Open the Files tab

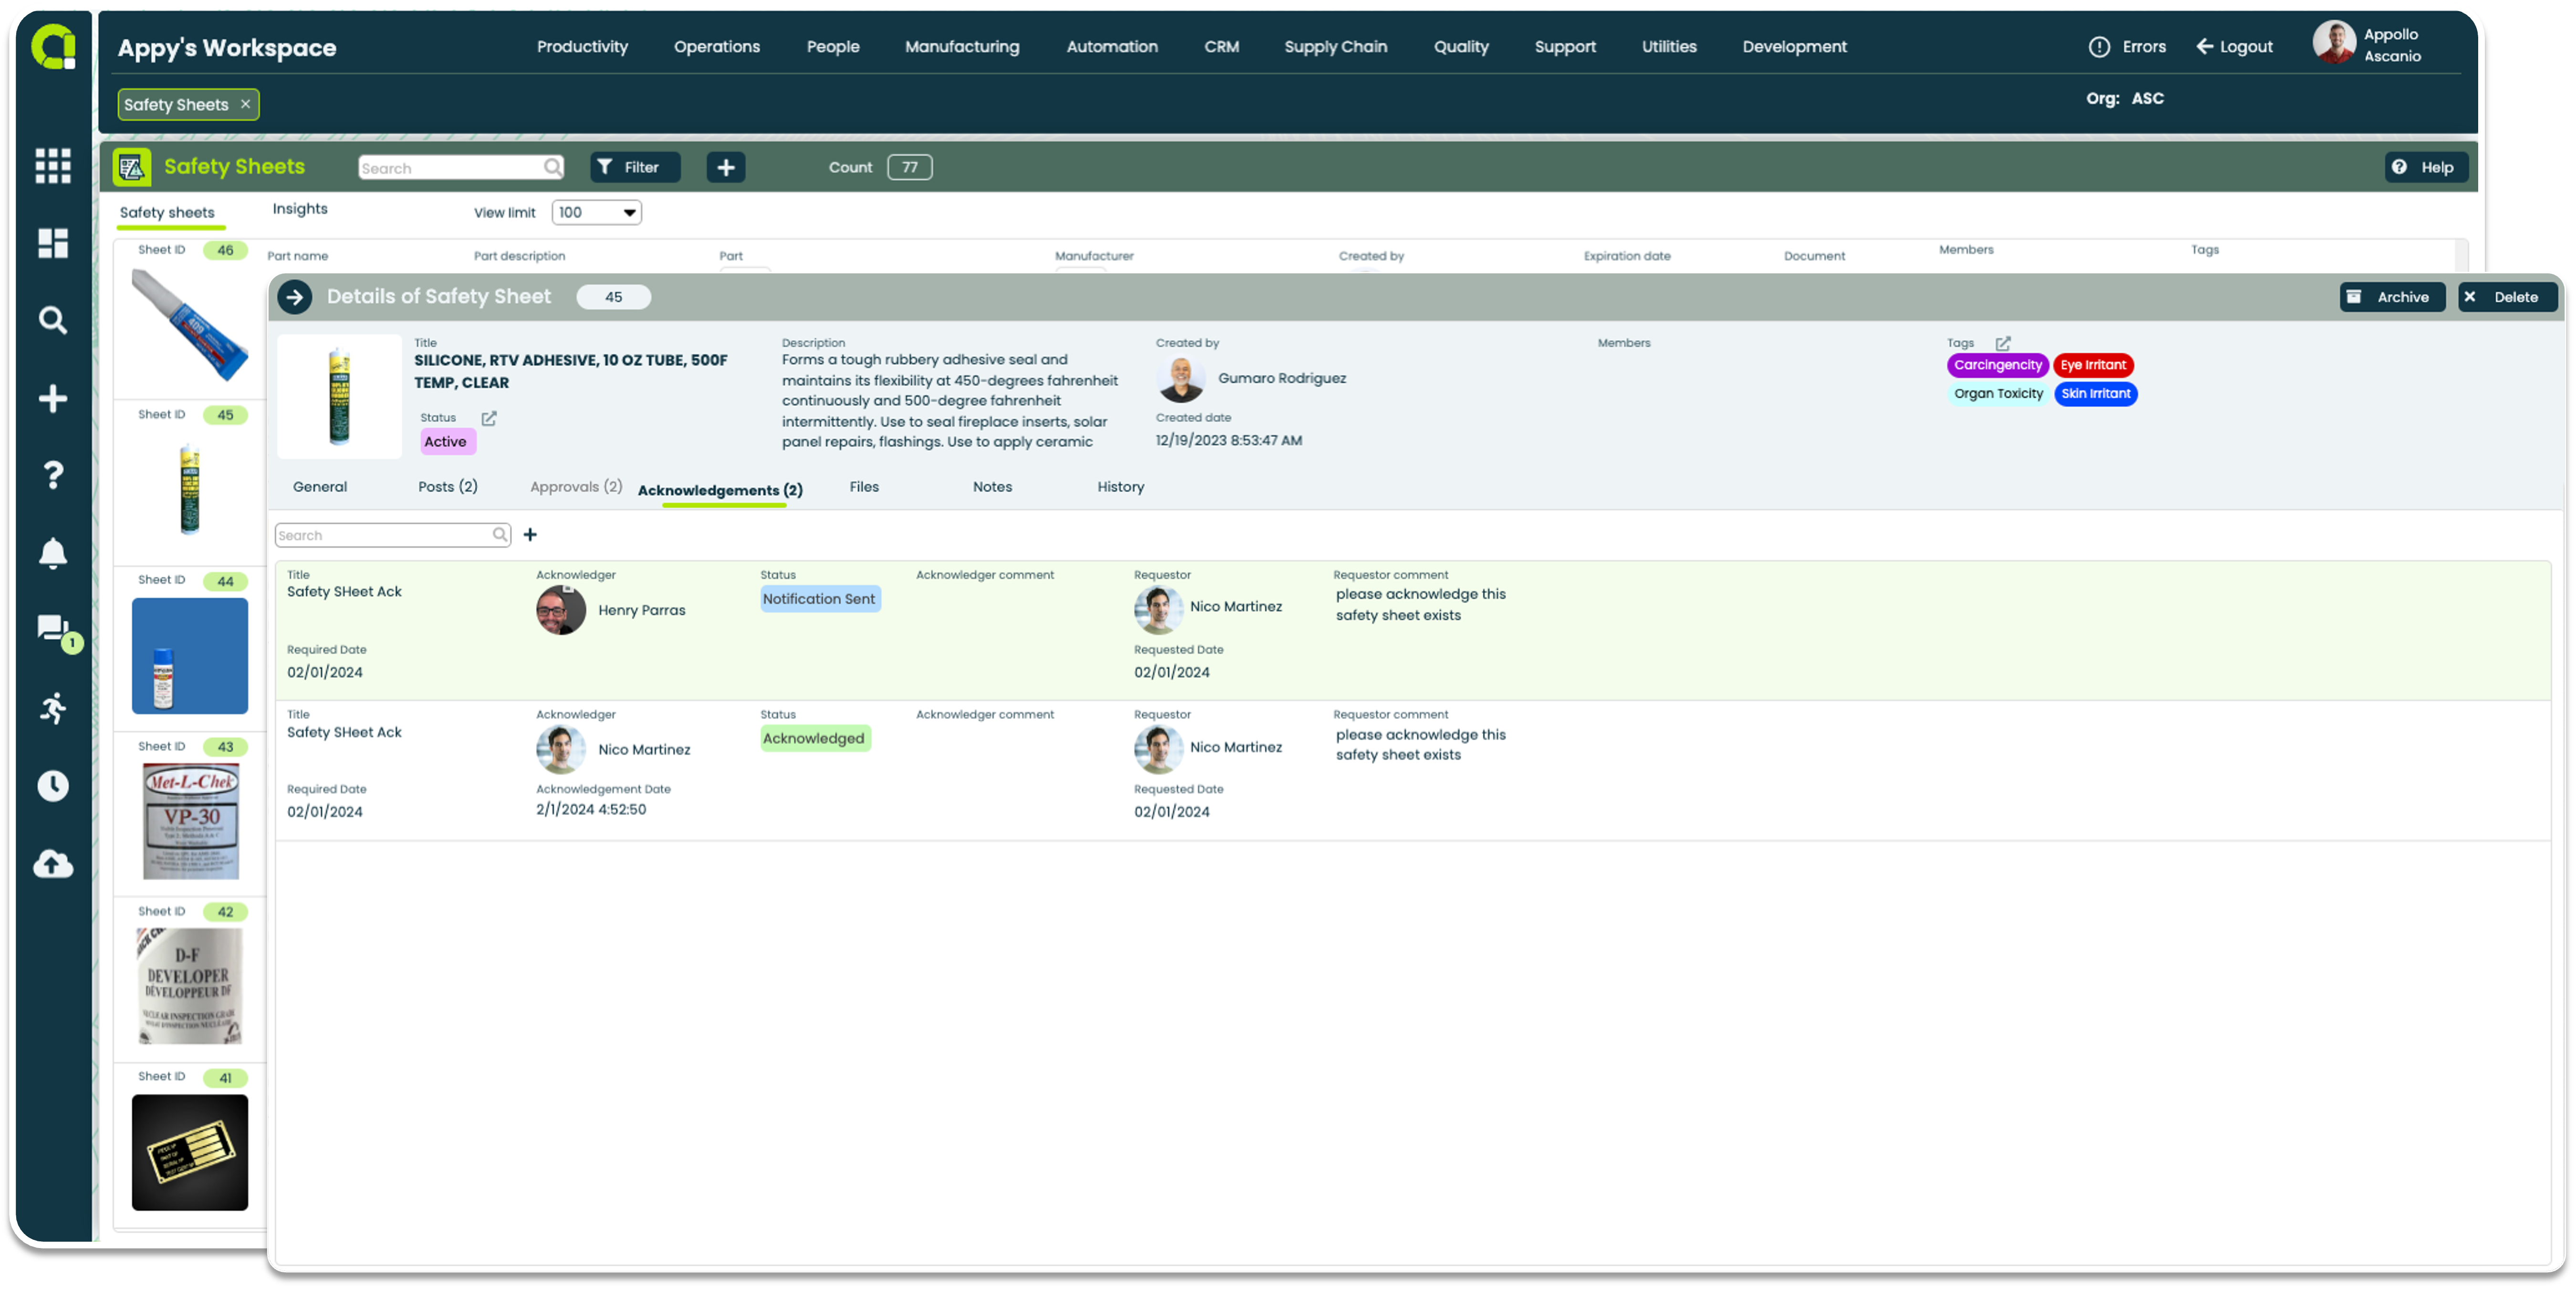[864, 487]
